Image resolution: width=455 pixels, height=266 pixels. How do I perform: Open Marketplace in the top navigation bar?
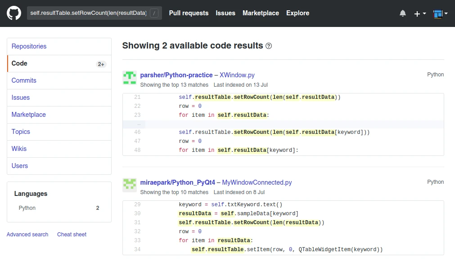[261, 13]
